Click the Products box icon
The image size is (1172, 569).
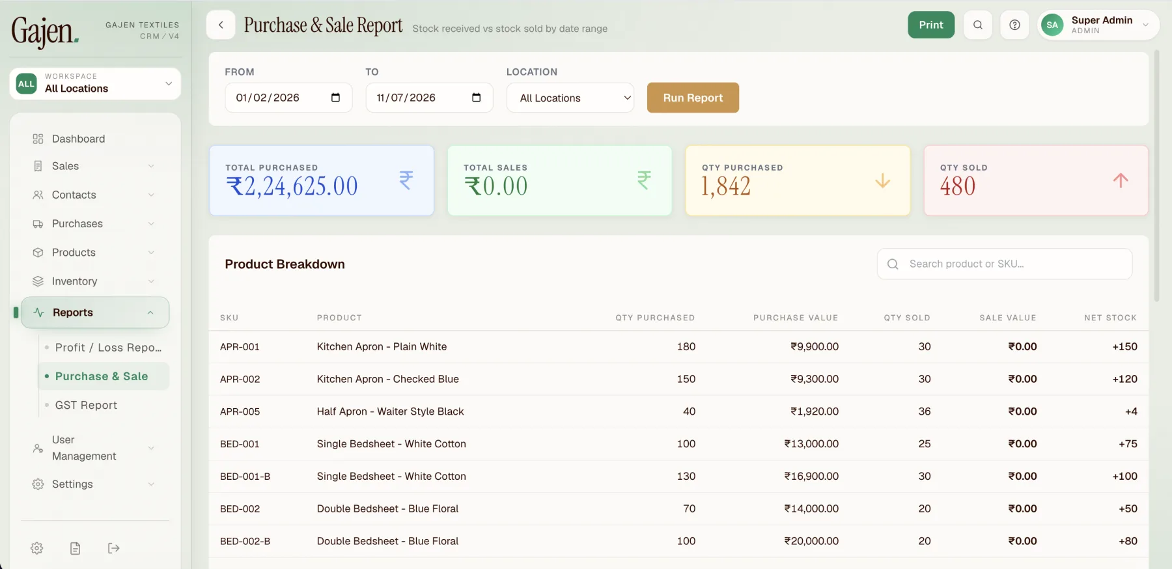pyautogui.click(x=38, y=252)
